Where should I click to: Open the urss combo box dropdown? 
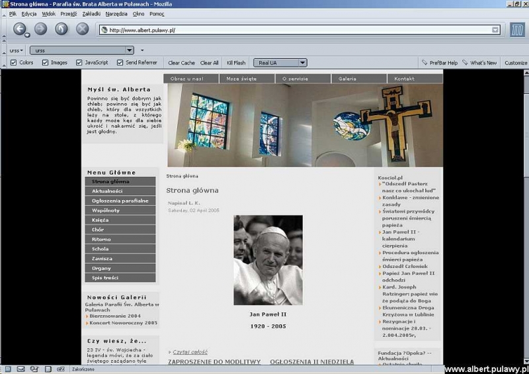tap(129, 50)
